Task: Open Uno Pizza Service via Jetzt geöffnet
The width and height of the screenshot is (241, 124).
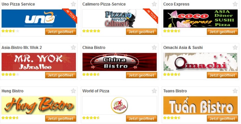Action: (61, 32)
